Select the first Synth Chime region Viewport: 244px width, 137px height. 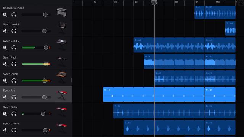164,127
